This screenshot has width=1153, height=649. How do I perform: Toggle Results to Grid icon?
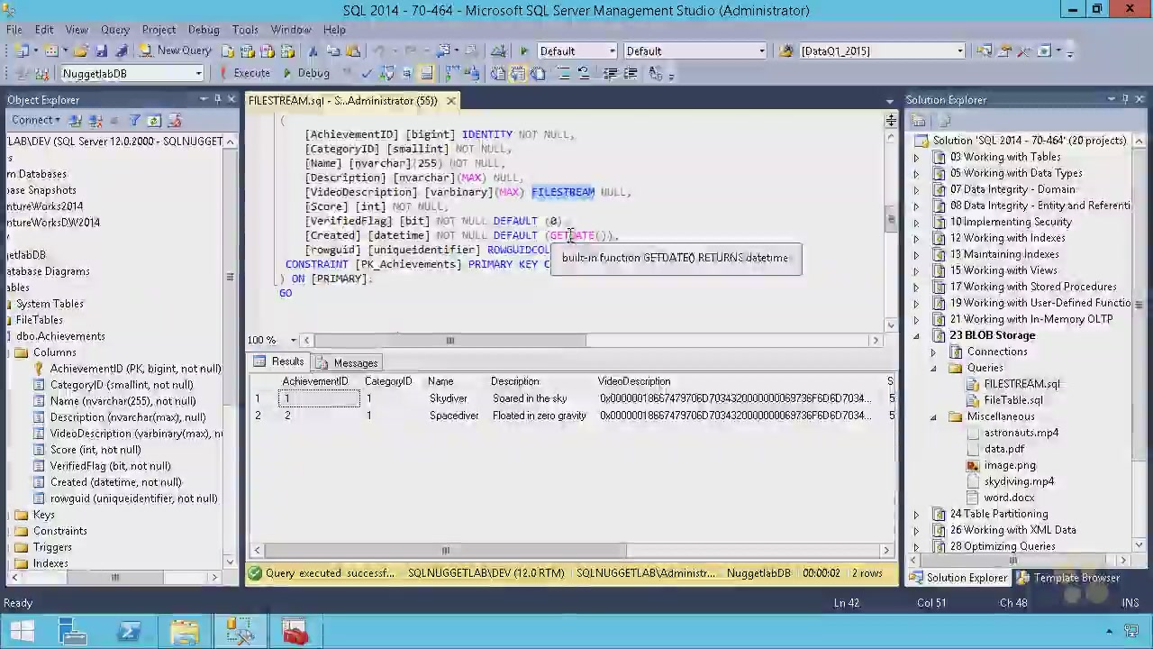[x=518, y=74]
